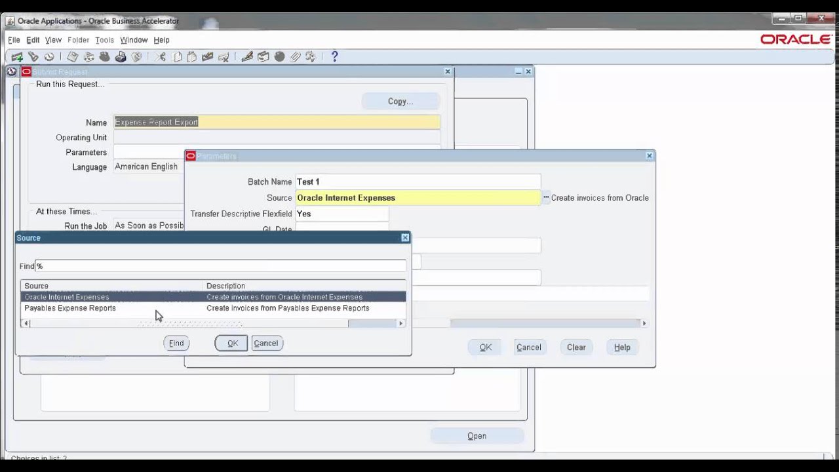
Task: Click the Translations globe toolbar icon
Action: [x=279, y=57]
